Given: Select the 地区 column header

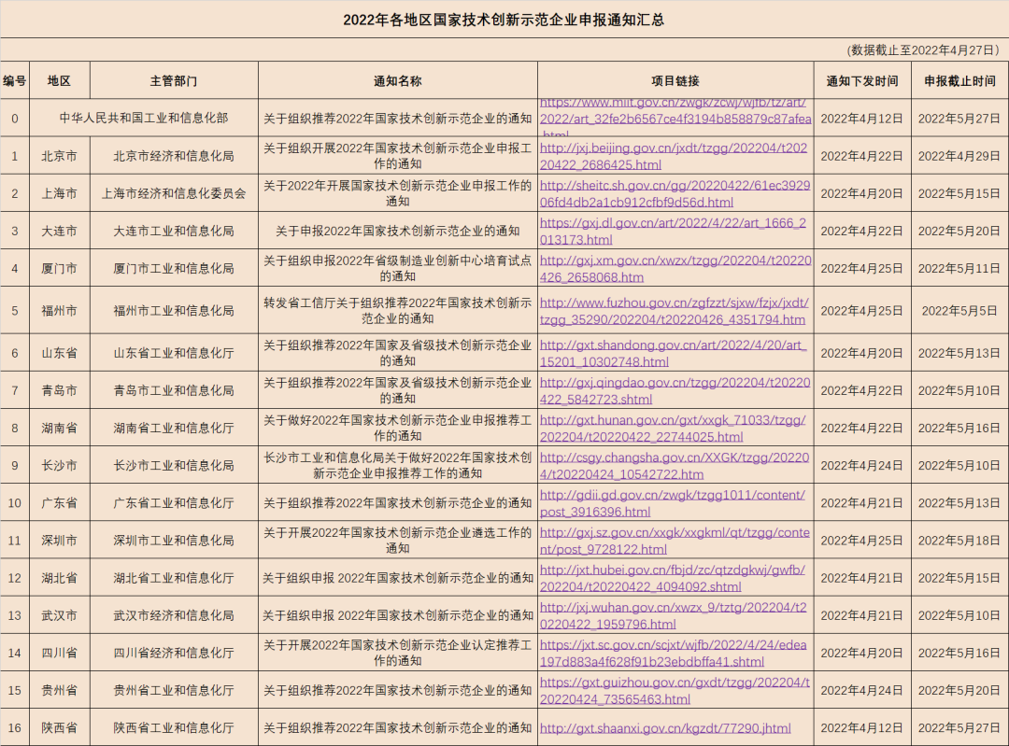Looking at the screenshot, I should 59,80.
